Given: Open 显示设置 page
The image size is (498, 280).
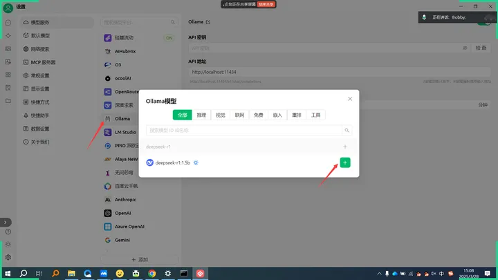Looking at the screenshot, I should (x=57, y=89).
